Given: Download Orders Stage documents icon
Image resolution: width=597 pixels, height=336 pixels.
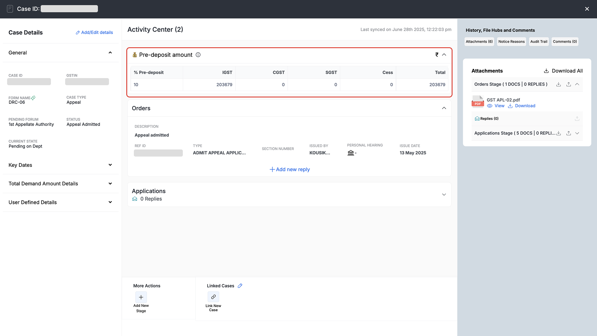Looking at the screenshot, I should pos(559,84).
